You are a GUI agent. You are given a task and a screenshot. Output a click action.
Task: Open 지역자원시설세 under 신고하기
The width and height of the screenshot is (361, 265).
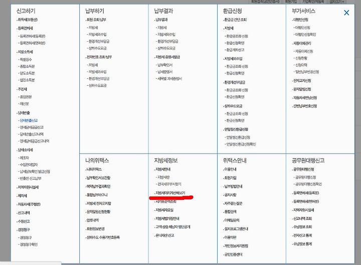click(28, 187)
